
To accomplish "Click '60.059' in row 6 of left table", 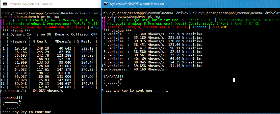I will tap(21, 66).
